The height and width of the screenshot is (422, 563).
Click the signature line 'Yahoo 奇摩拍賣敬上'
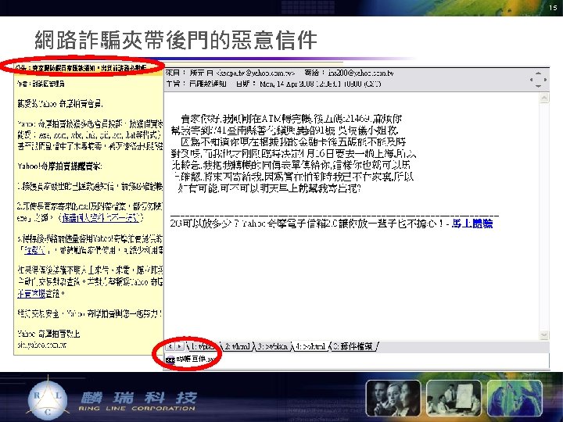(48, 334)
